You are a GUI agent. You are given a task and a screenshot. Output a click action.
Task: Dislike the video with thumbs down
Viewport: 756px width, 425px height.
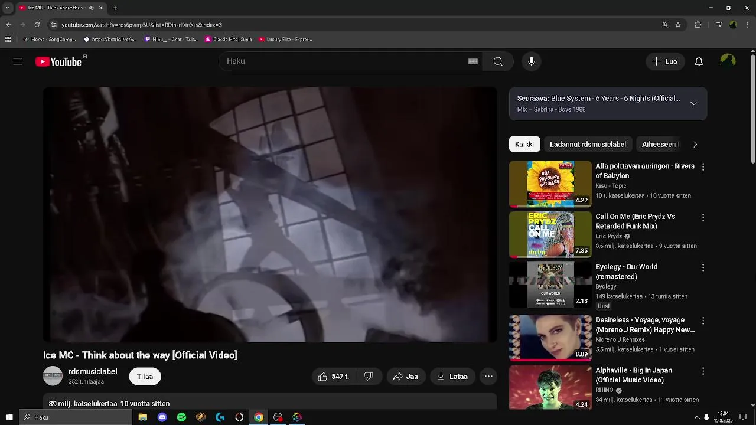369,377
